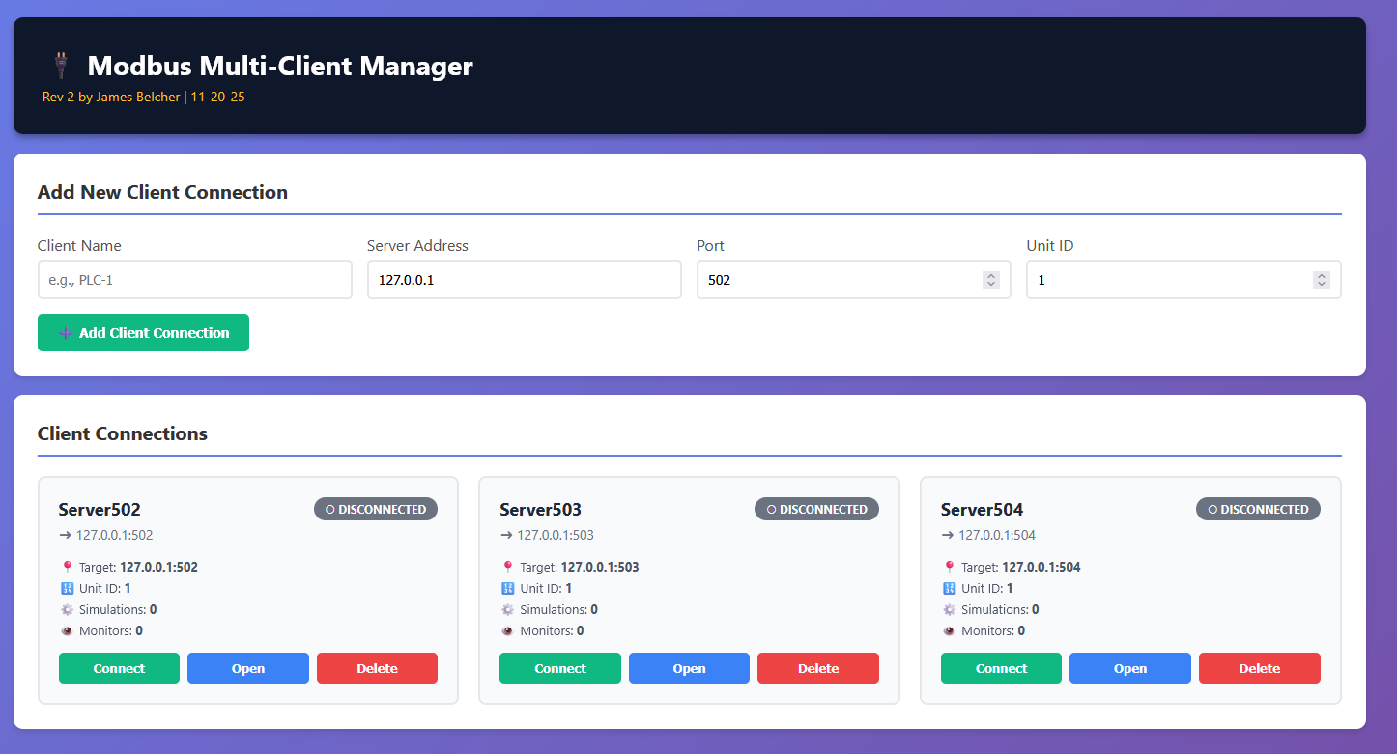Screen dimensions: 1397x754
Task: Connect the Server504 client
Action: pos(1001,668)
